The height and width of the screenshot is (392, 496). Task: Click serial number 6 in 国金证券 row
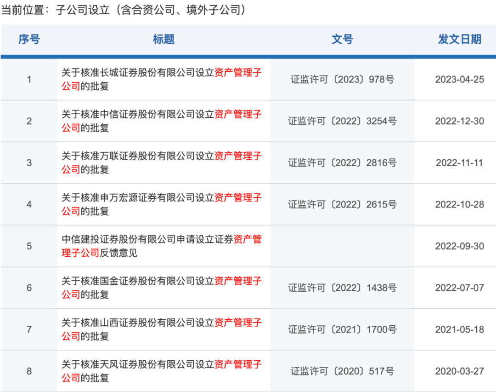tap(29, 288)
